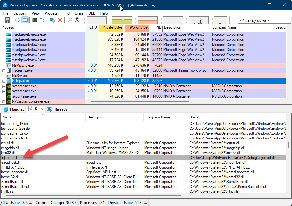Collapse the ms-teams.exe tree node
The width and height of the screenshot is (292, 206).
pos(4,71)
